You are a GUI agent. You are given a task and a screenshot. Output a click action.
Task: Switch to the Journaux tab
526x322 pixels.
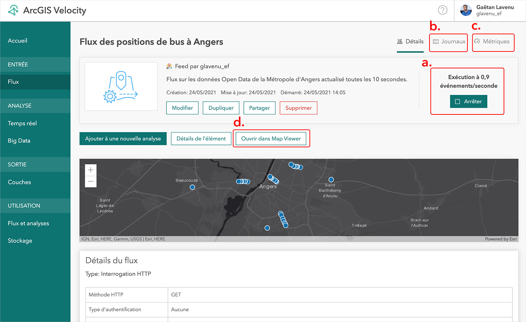coord(449,42)
